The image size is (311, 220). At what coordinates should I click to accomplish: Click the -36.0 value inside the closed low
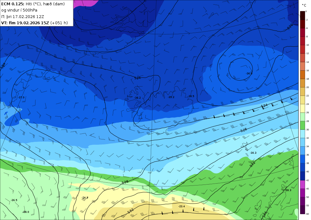(x=249, y=73)
